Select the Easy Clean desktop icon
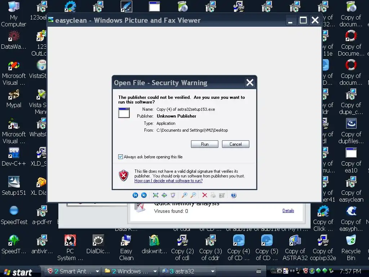 tap(126, 248)
